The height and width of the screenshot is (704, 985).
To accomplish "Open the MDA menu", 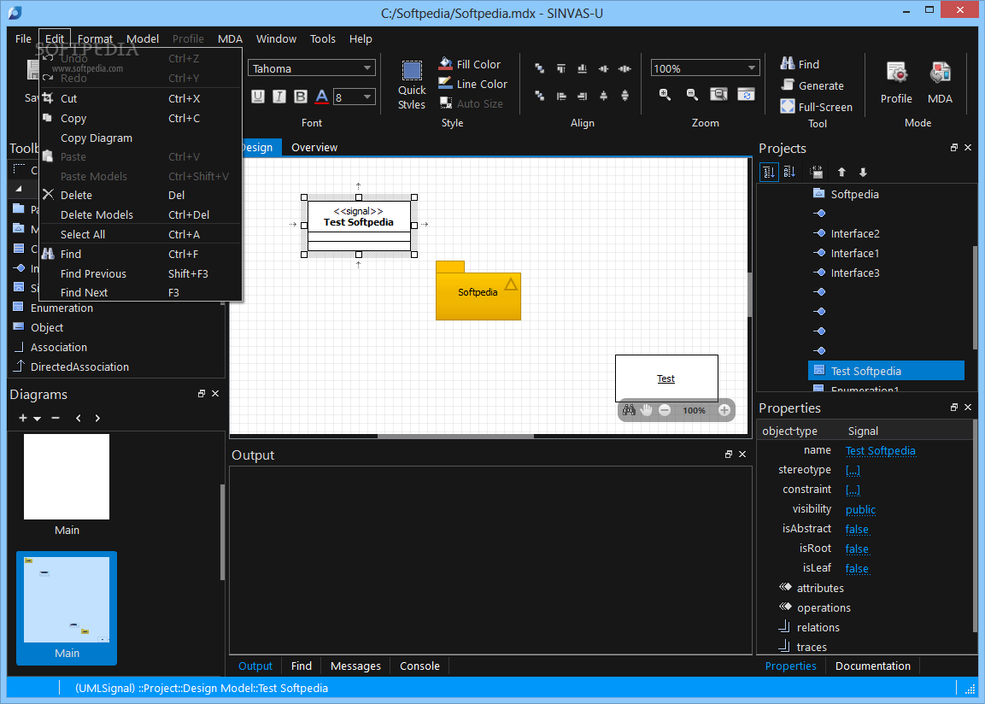I will (x=230, y=39).
